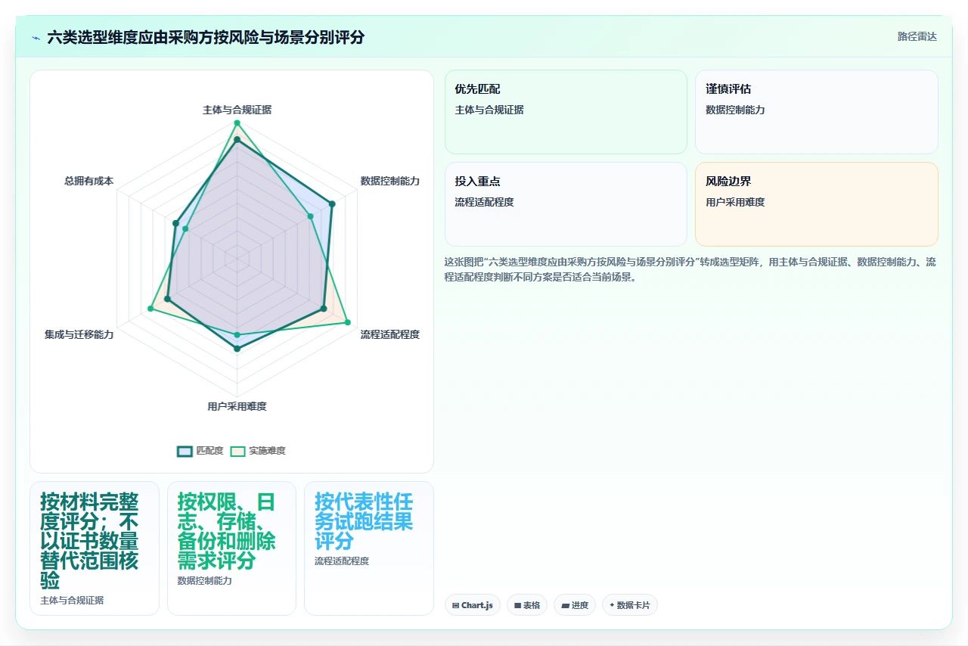This screenshot has width=968, height=646.
Task: Click the 用户采用难度 text in 风险边界 card
Action: (735, 202)
